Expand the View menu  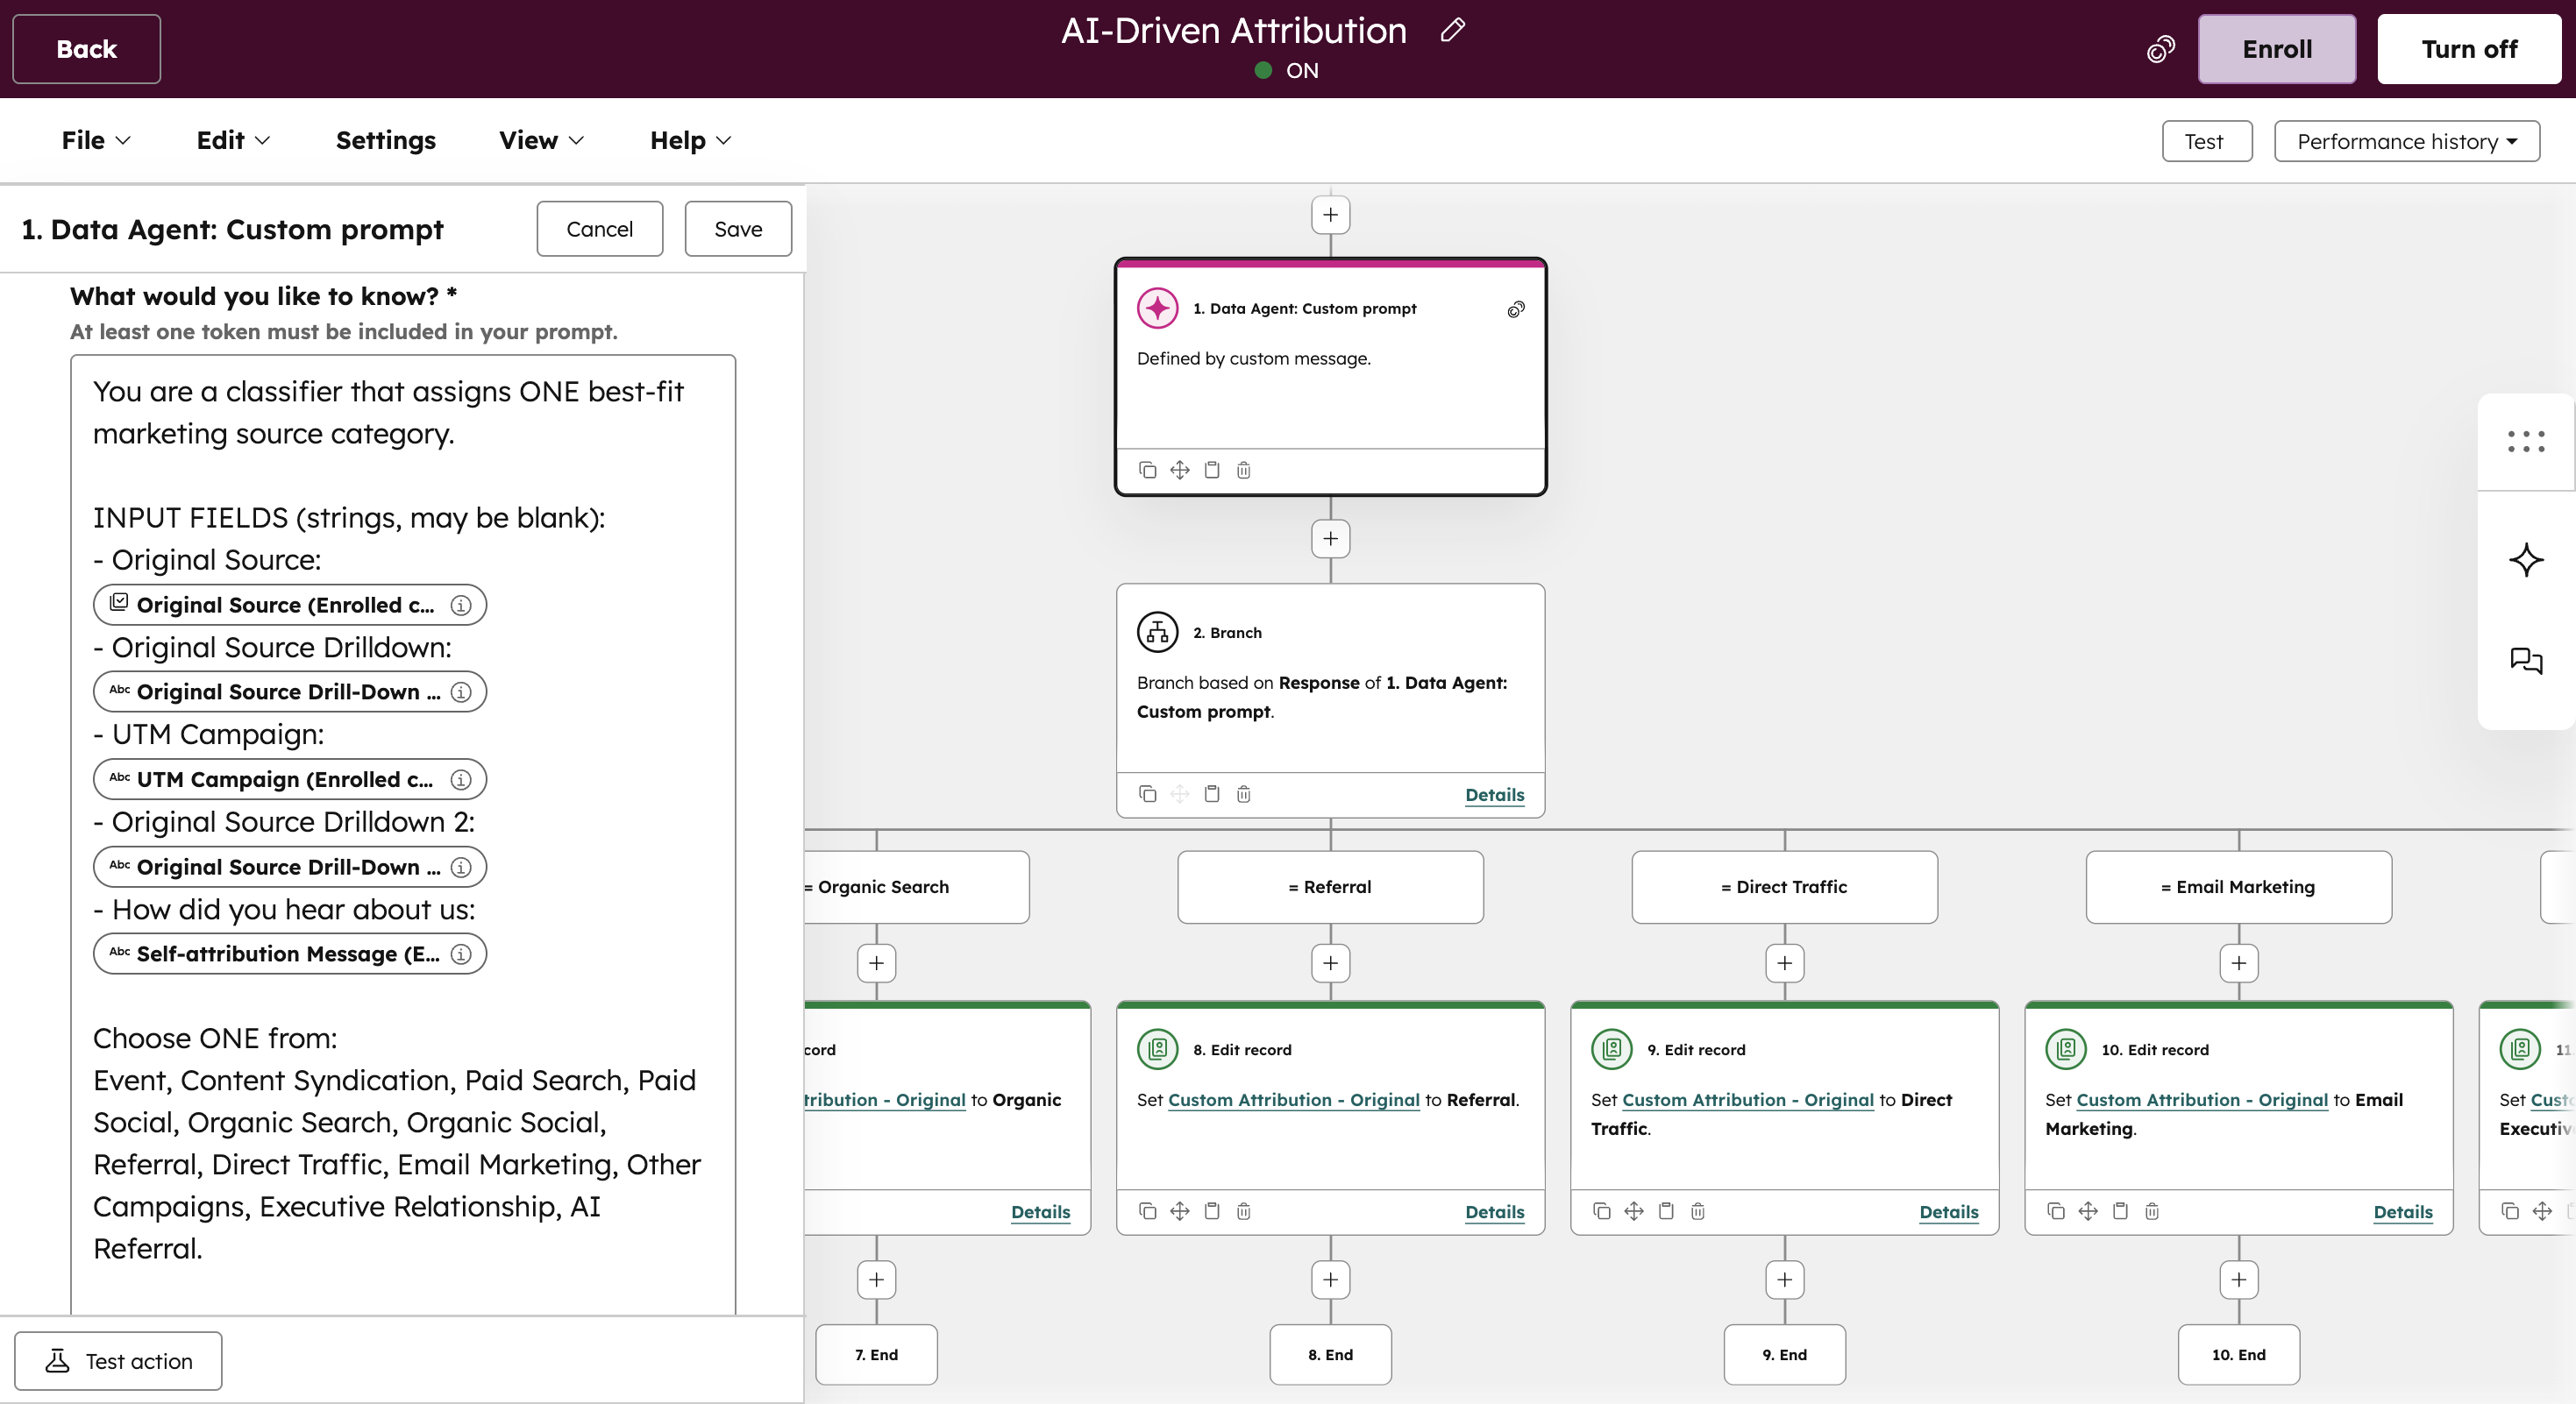(x=539, y=140)
